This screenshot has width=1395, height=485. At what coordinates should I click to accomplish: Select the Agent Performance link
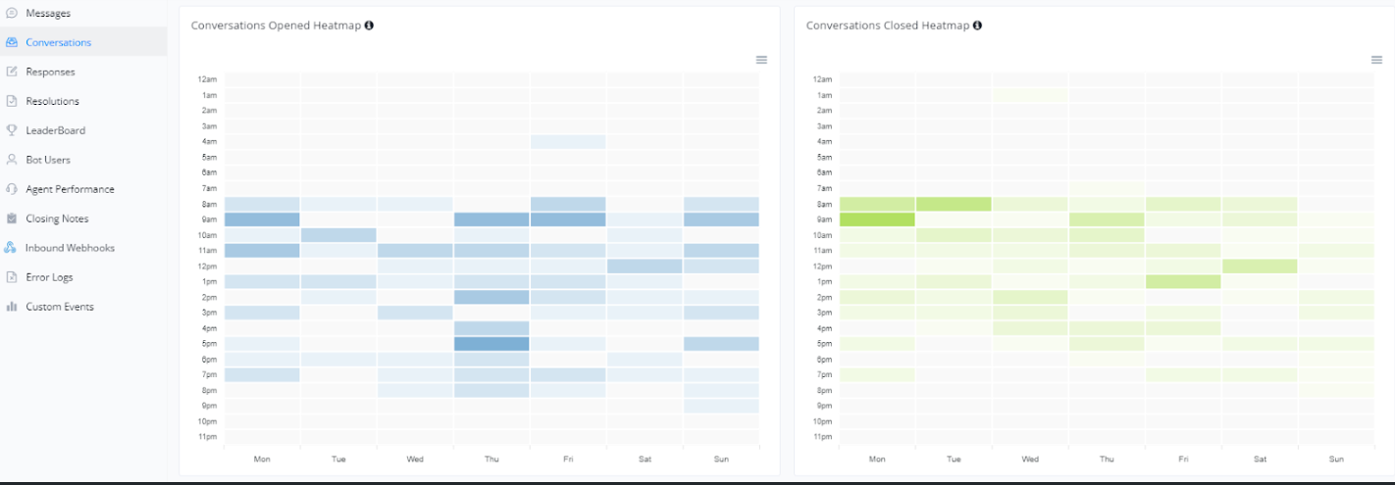(x=70, y=189)
